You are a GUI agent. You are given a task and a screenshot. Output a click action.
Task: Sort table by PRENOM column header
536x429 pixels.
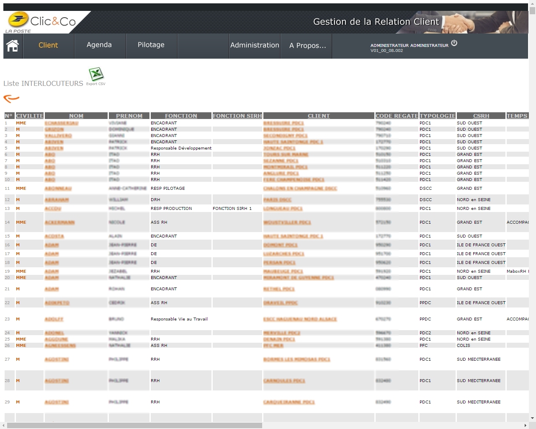tap(129, 116)
